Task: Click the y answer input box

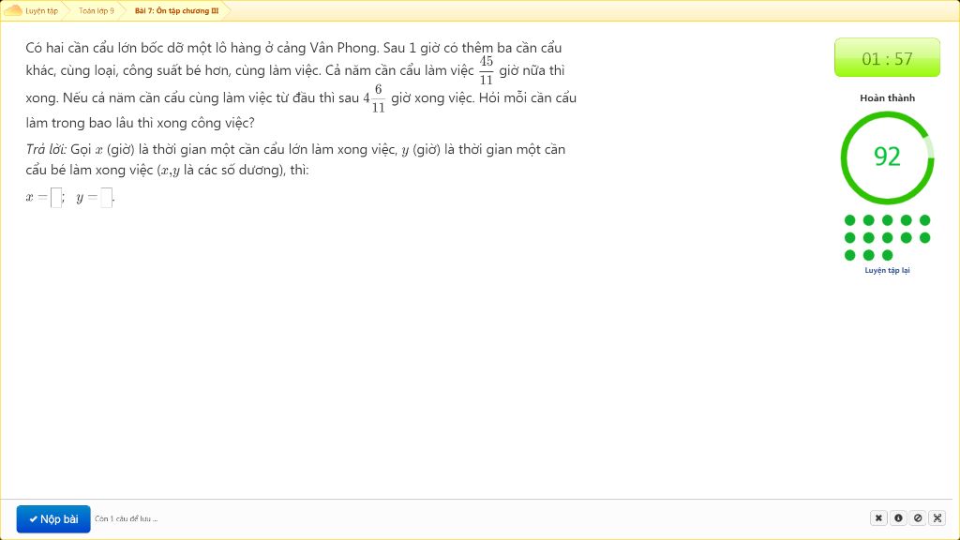Action: pyautogui.click(x=107, y=198)
